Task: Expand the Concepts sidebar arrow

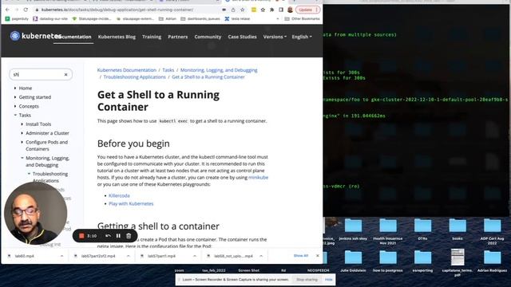Action: click(x=15, y=106)
